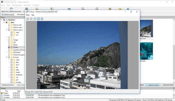The height and width of the screenshot is (101, 175).
Task: Click the 'Размер 100 %' viewer status text
Action: coord(39,92)
